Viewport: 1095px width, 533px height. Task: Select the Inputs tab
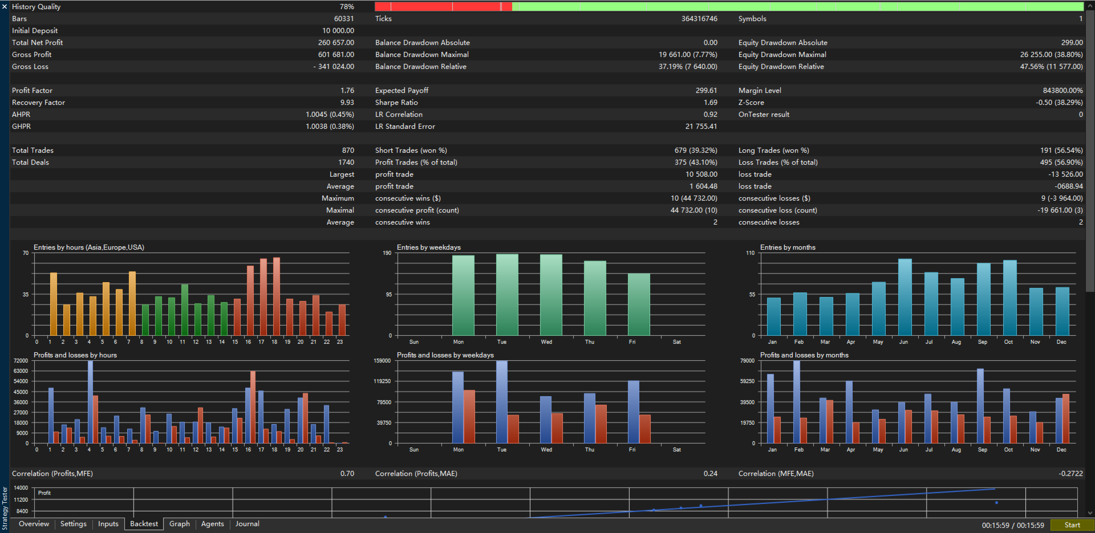point(108,524)
